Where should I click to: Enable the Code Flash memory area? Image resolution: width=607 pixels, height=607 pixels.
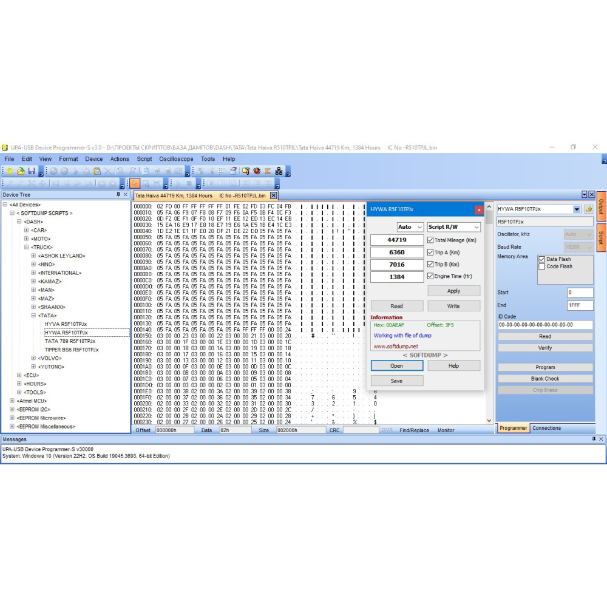pos(542,266)
